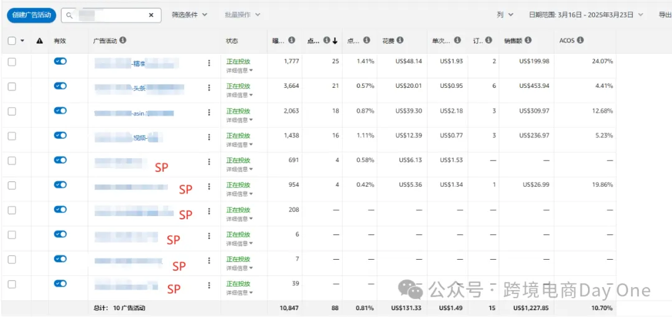672x317 pixels.
Task: Open three-dot menu for 954 impressions row
Action: tap(209, 187)
